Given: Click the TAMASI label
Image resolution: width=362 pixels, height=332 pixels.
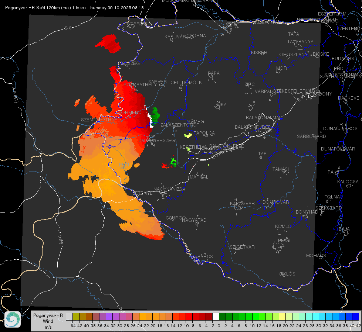Looking at the screenshot, I should [x=281, y=169].
